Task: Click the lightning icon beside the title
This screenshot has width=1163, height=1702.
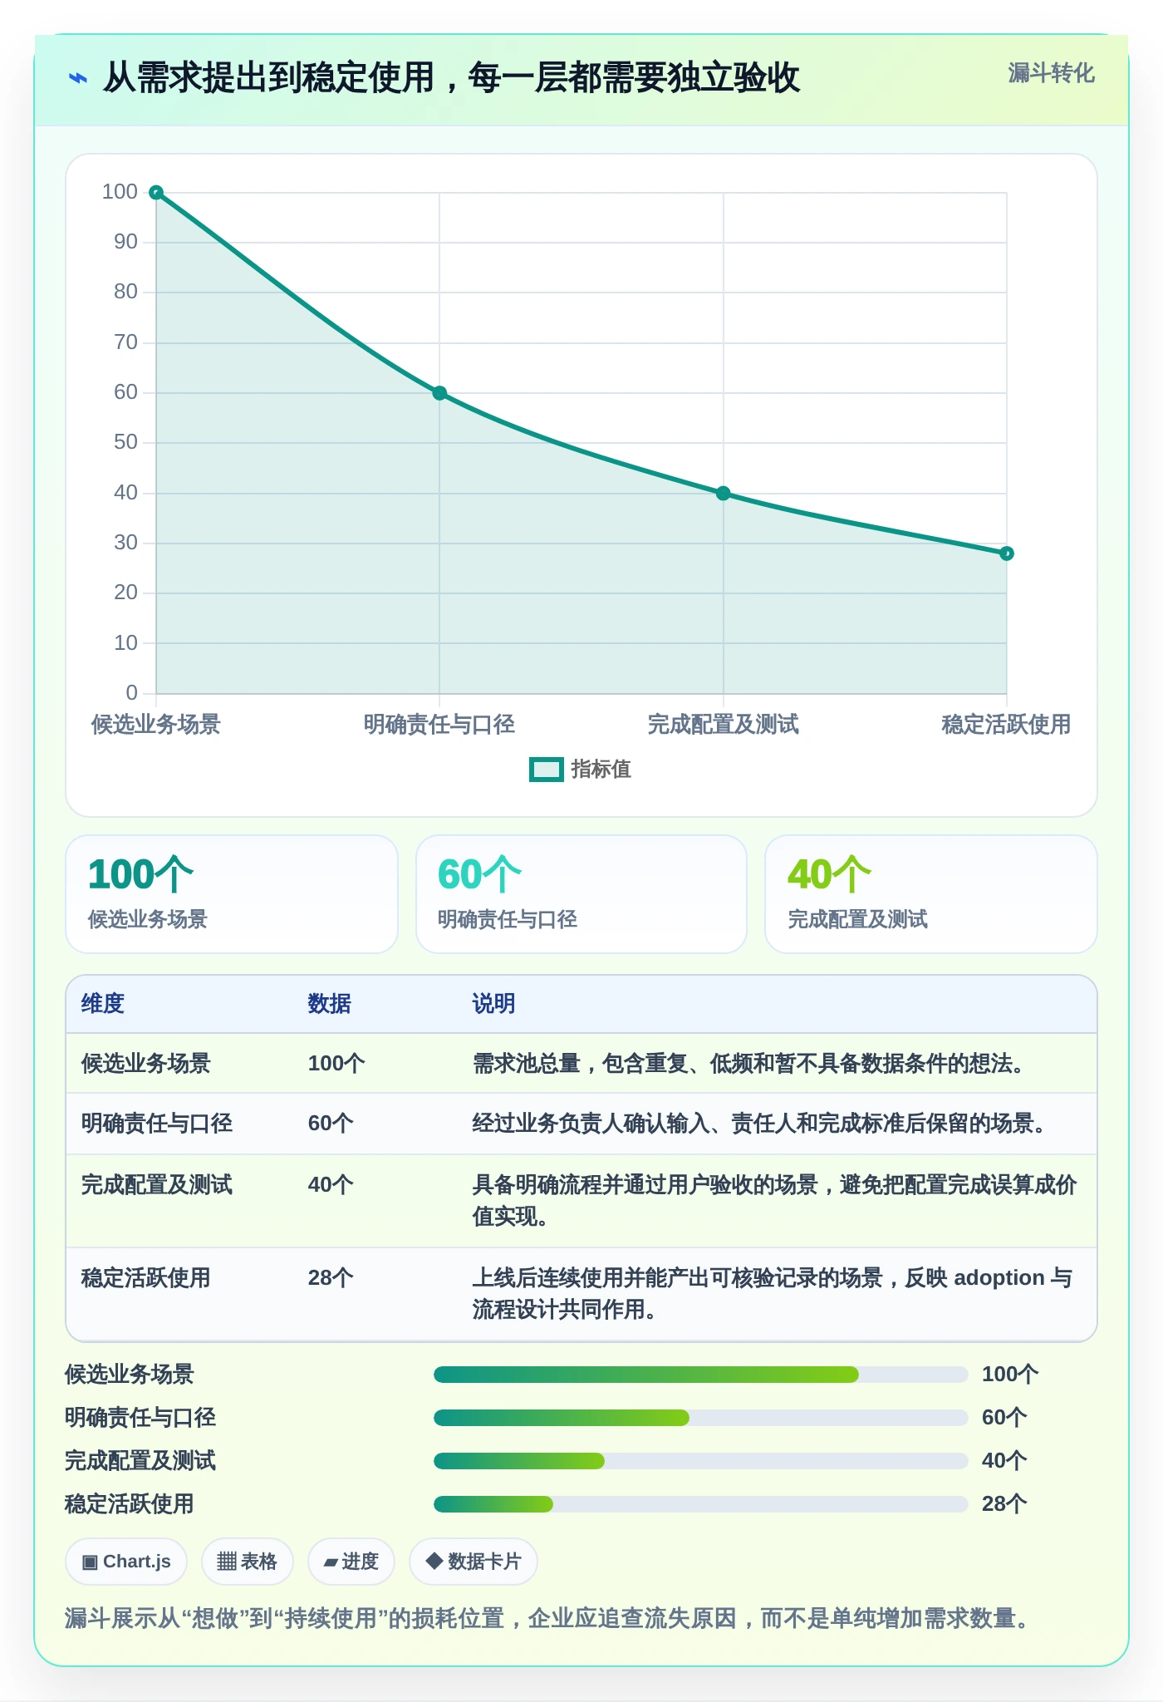Action: coord(77,78)
